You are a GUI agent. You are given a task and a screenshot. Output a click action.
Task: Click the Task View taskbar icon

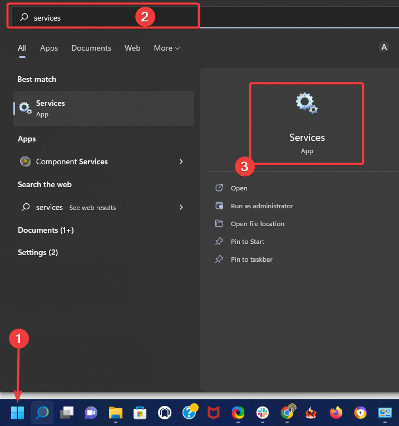click(x=67, y=413)
